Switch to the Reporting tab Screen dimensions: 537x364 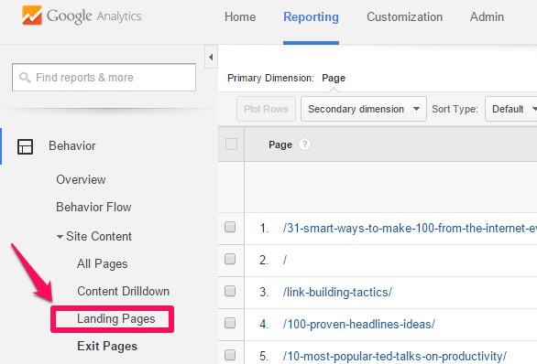point(311,16)
